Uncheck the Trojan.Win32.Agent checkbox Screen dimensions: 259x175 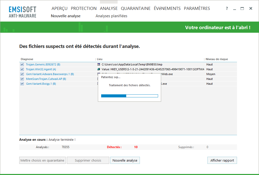[22, 69]
